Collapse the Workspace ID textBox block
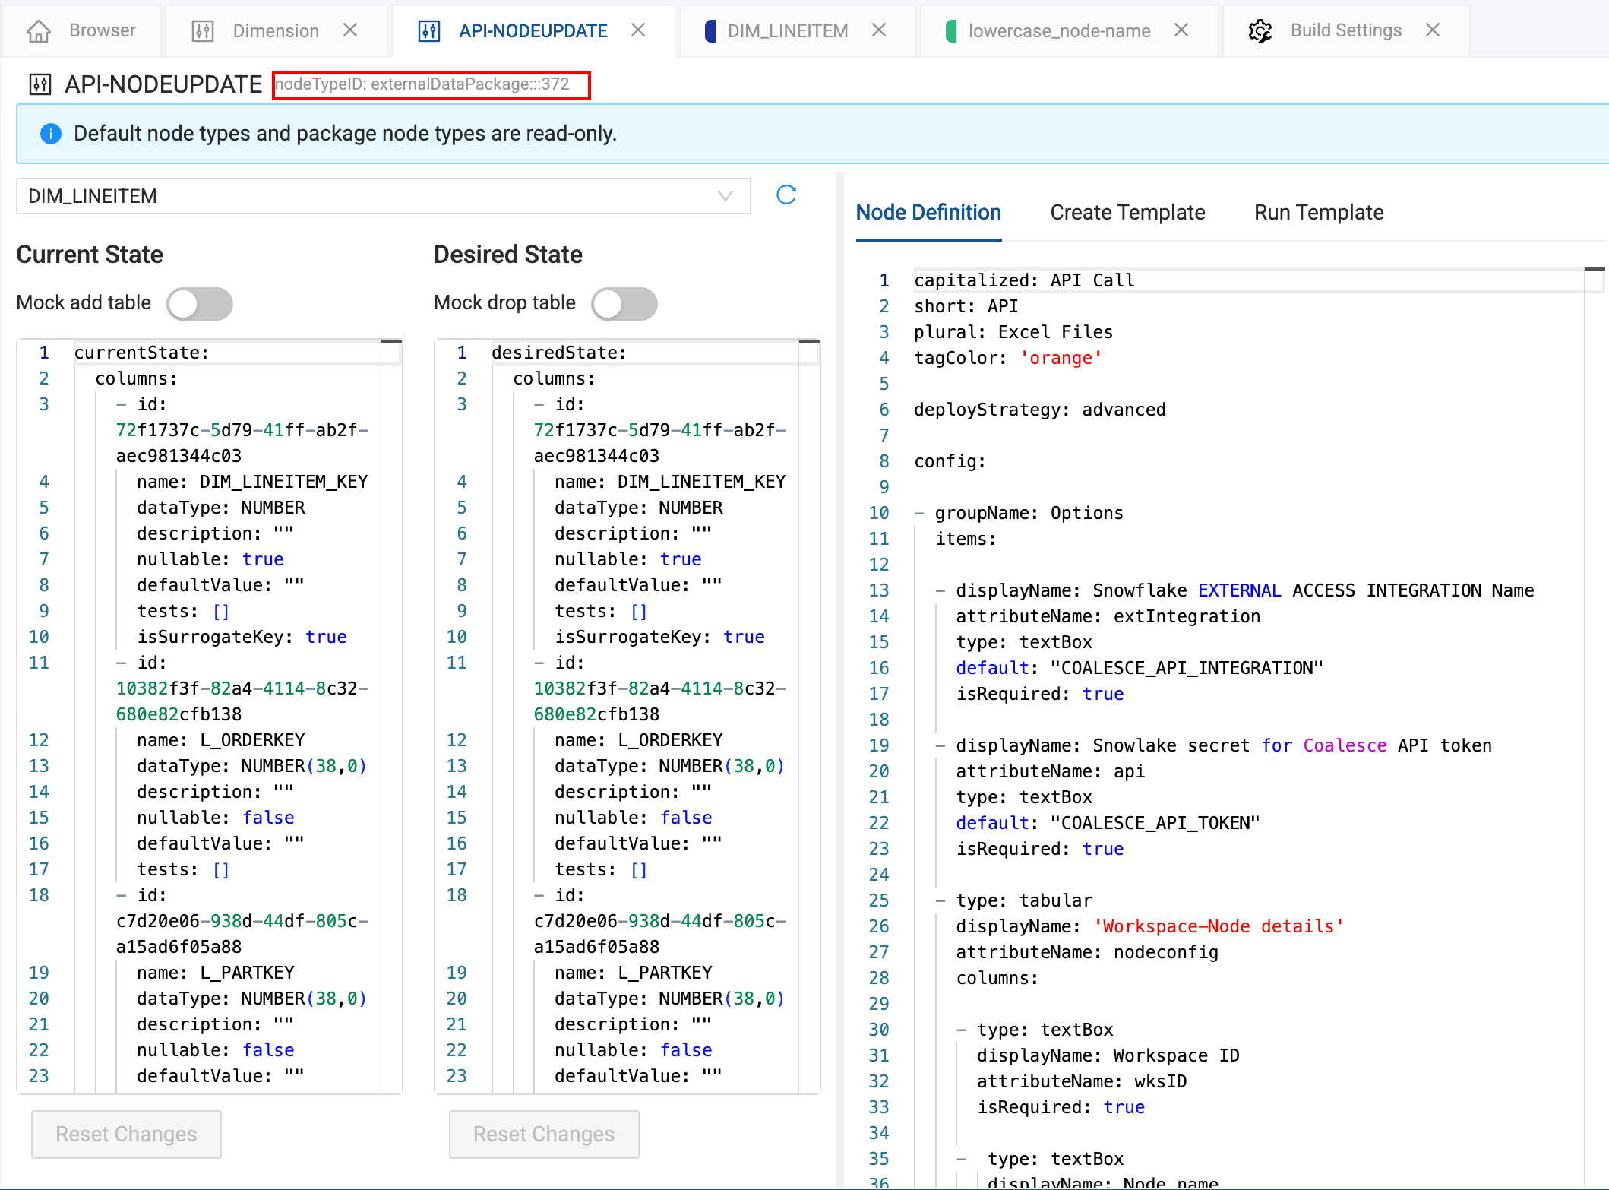This screenshot has height=1190, width=1609. (x=962, y=1030)
